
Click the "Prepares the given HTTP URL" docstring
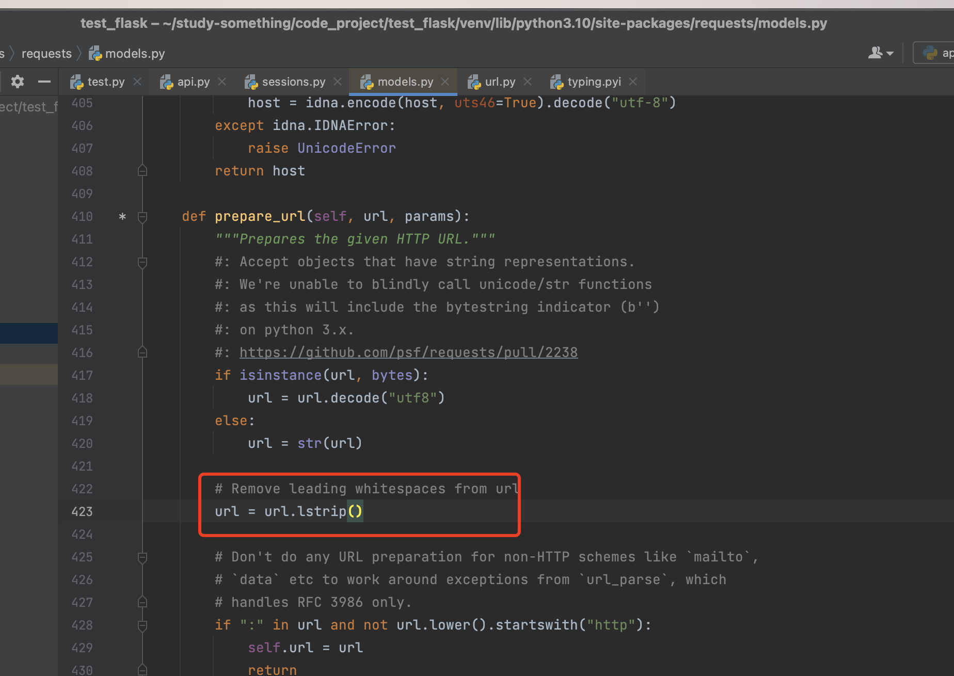(x=355, y=239)
